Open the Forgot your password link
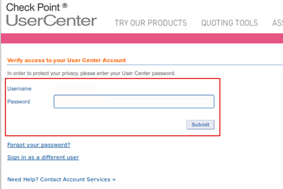283x189 pixels. [38, 145]
